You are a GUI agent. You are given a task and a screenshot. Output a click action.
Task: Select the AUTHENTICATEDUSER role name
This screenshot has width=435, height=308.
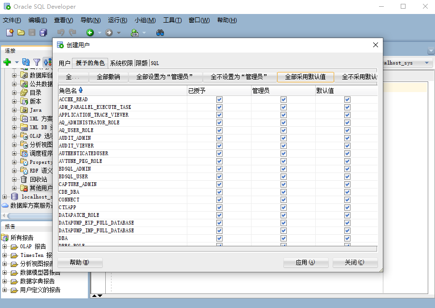pyautogui.click(x=84, y=153)
